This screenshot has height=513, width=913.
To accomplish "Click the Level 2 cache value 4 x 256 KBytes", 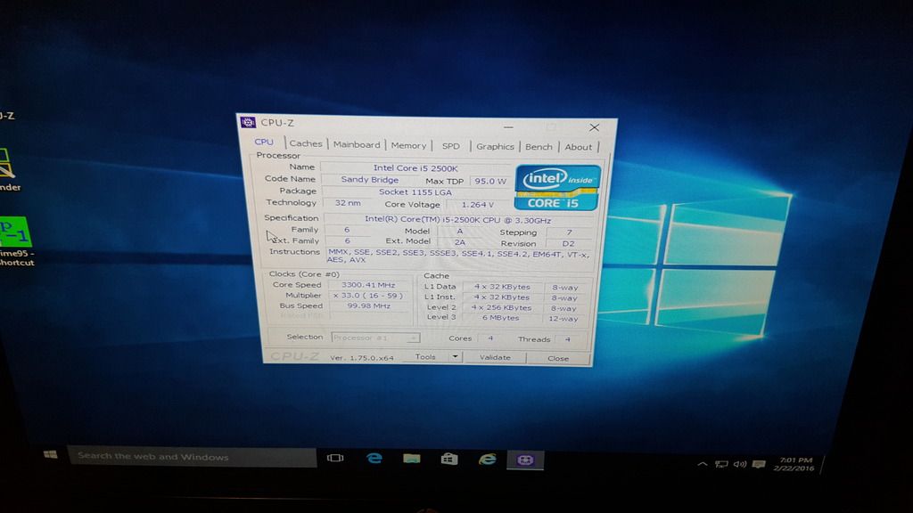I will pyautogui.click(x=501, y=307).
